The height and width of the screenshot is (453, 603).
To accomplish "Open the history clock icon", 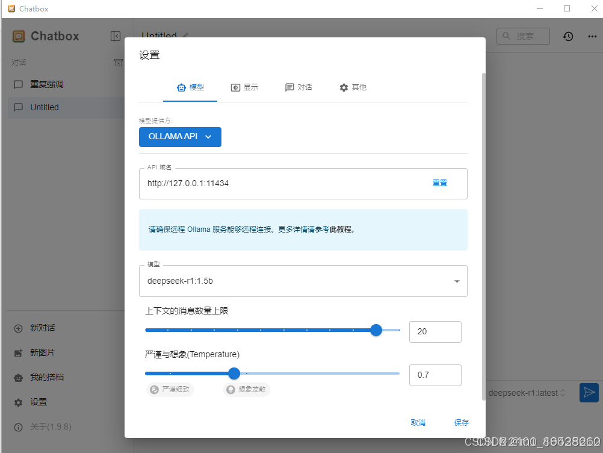I will tap(568, 36).
